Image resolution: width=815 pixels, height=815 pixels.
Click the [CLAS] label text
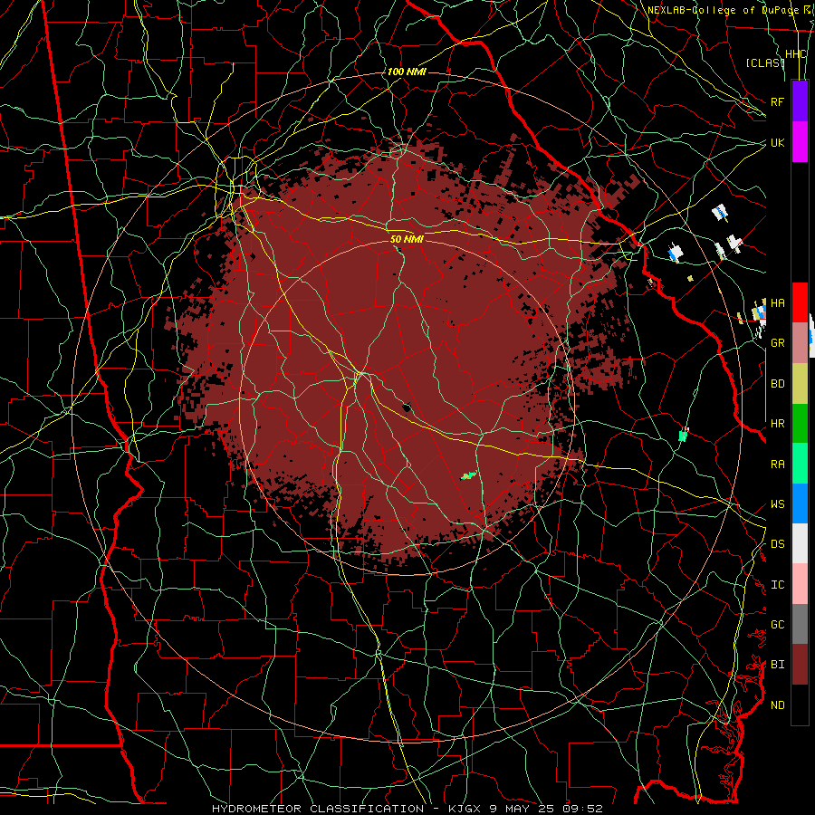click(x=765, y=62)
